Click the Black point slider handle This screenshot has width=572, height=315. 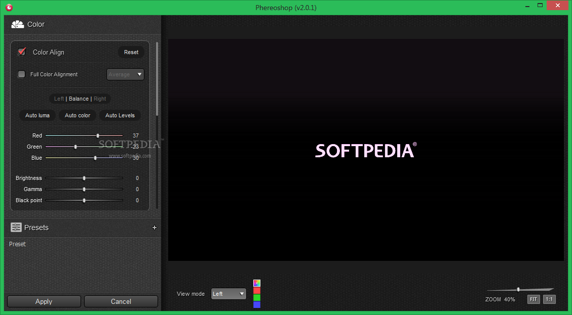click(x=84, y=200)
